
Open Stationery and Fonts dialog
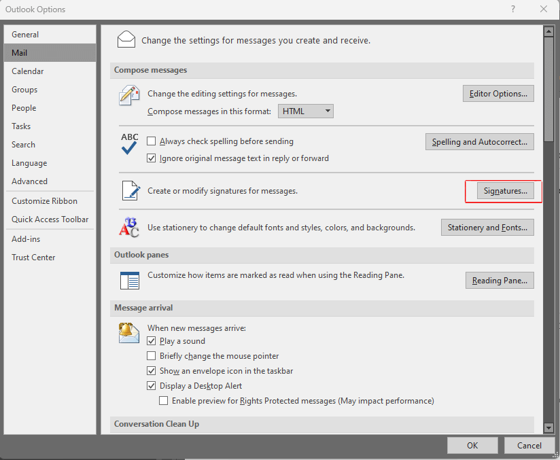click(487, 228)
